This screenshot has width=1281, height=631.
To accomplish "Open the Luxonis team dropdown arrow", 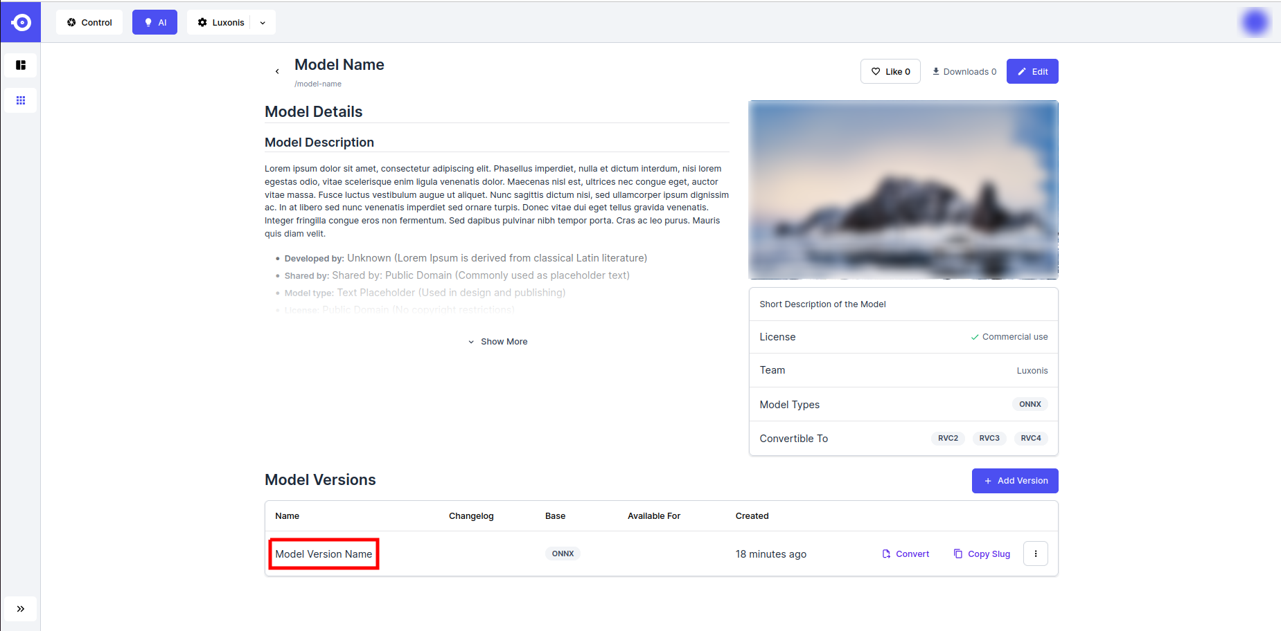I will [263, 23].
